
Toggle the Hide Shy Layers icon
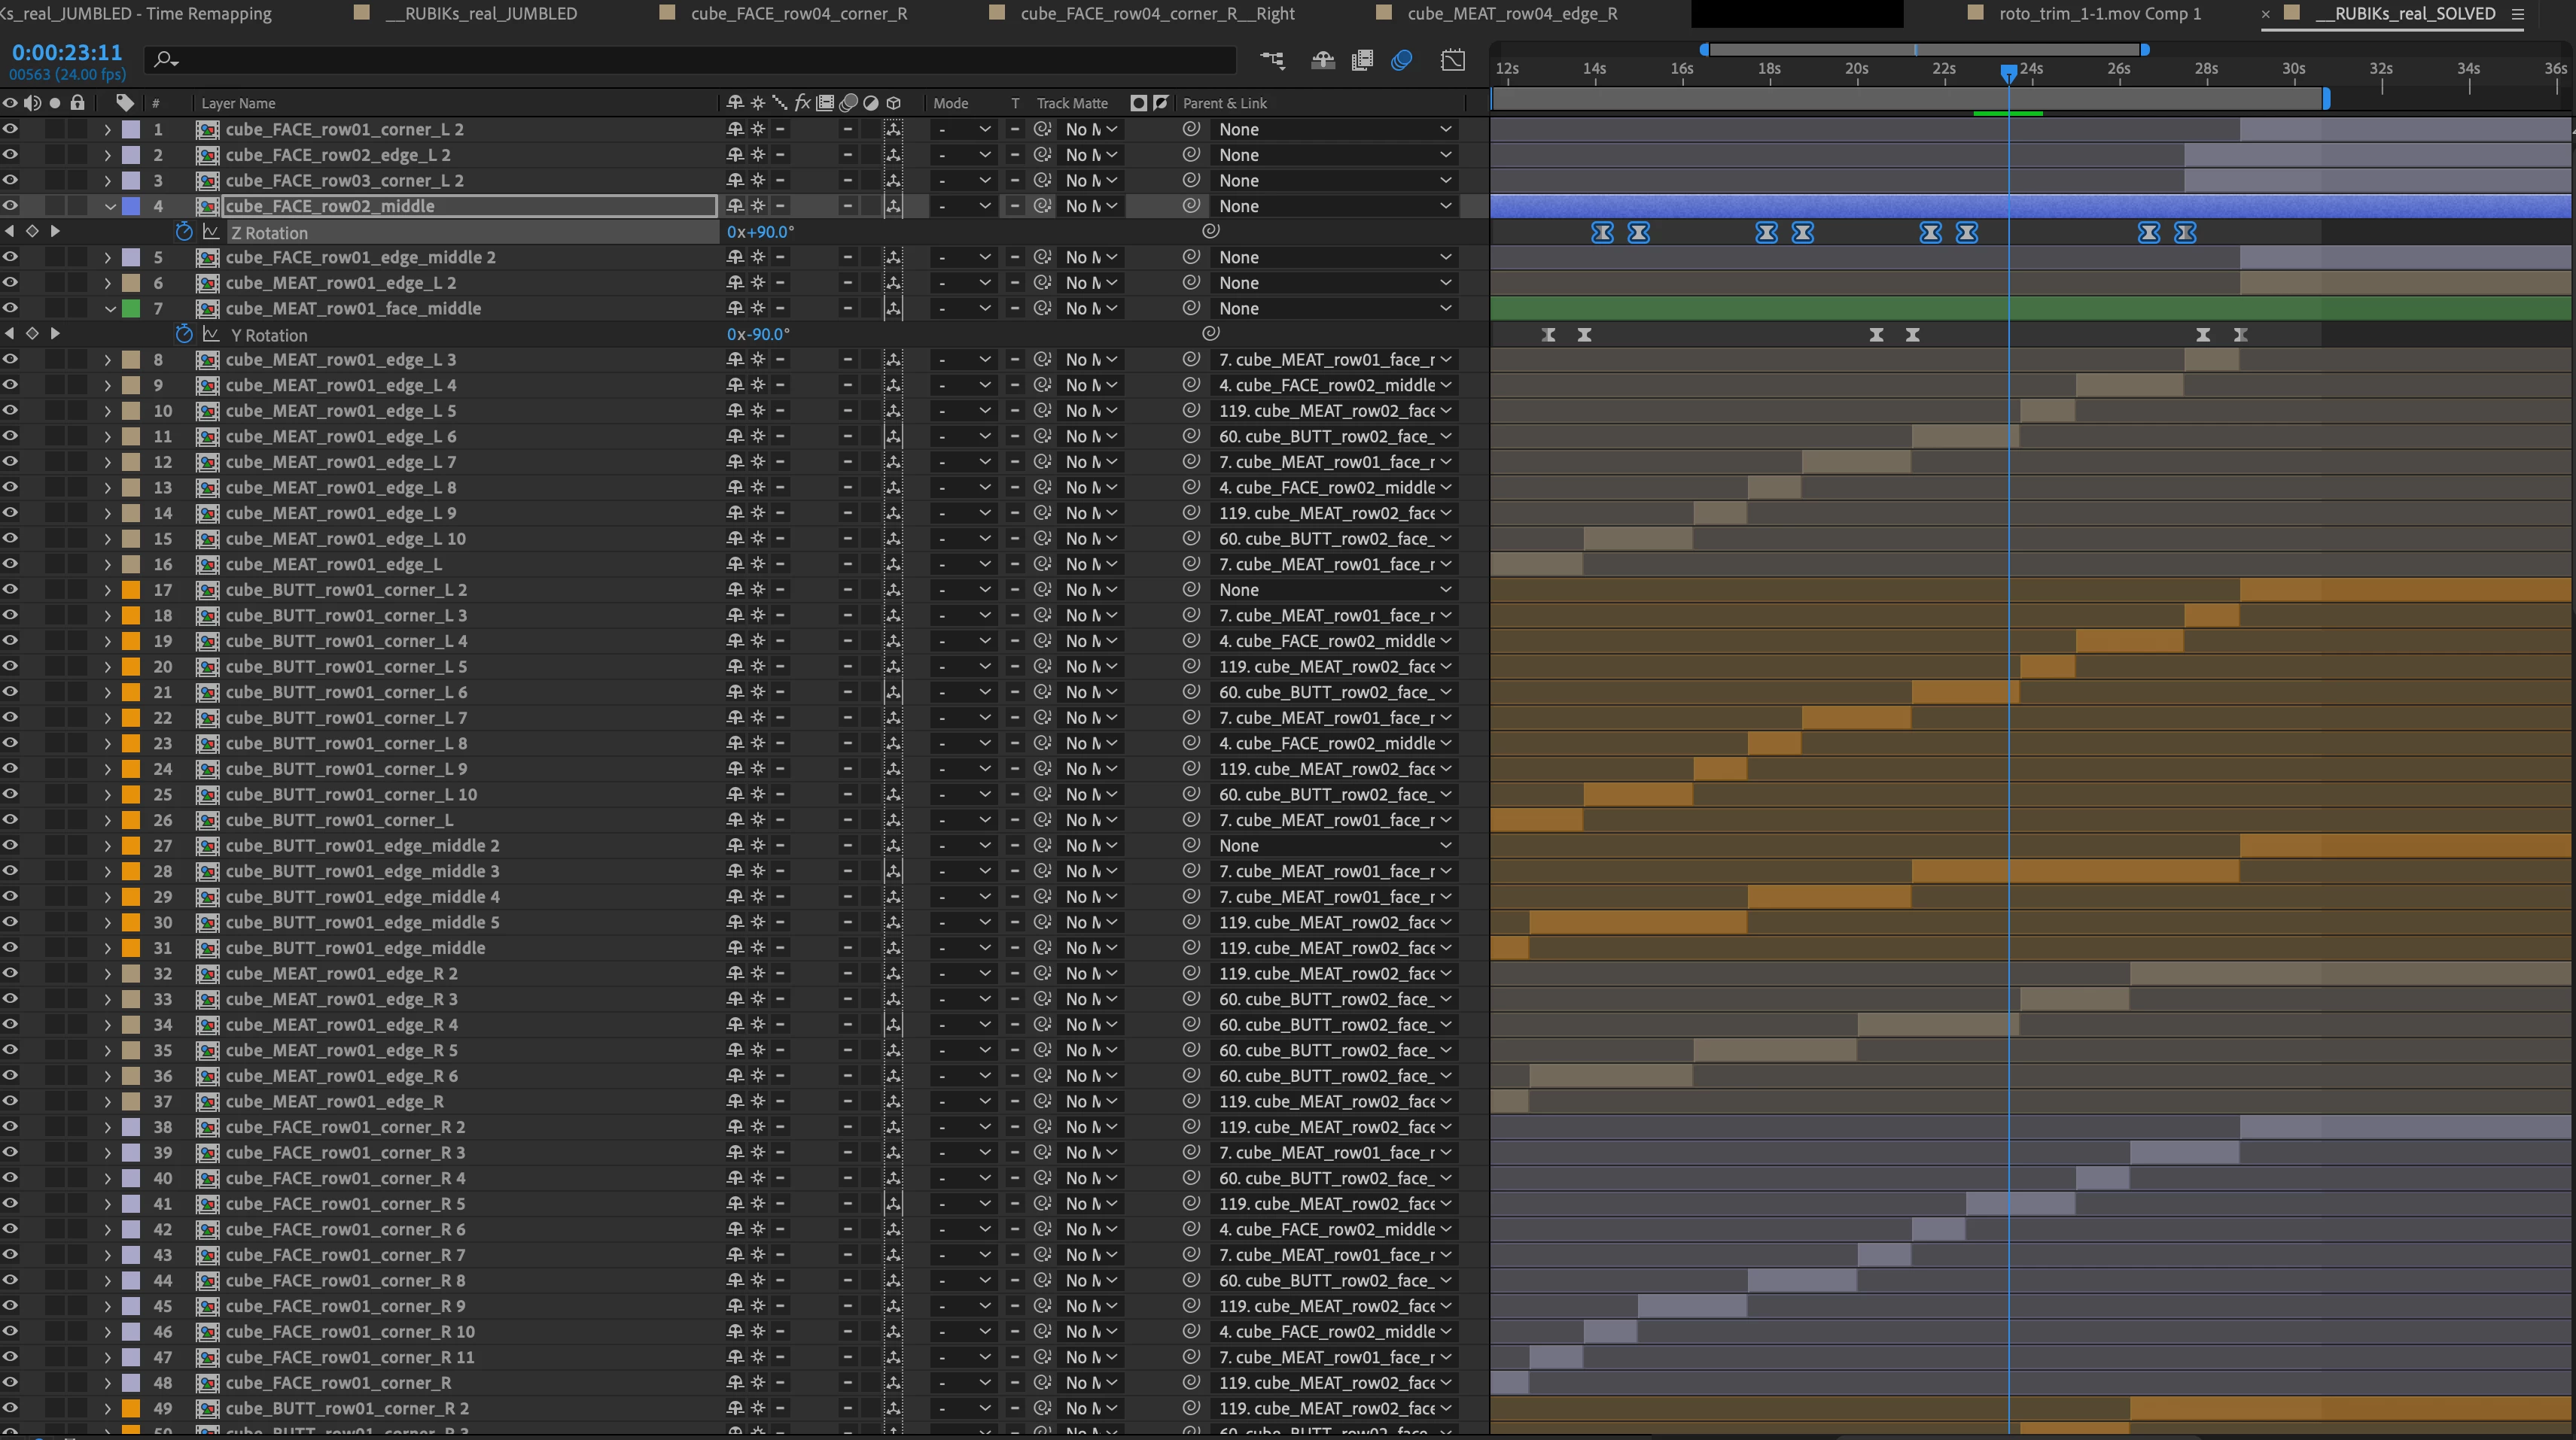point(1323,60)
